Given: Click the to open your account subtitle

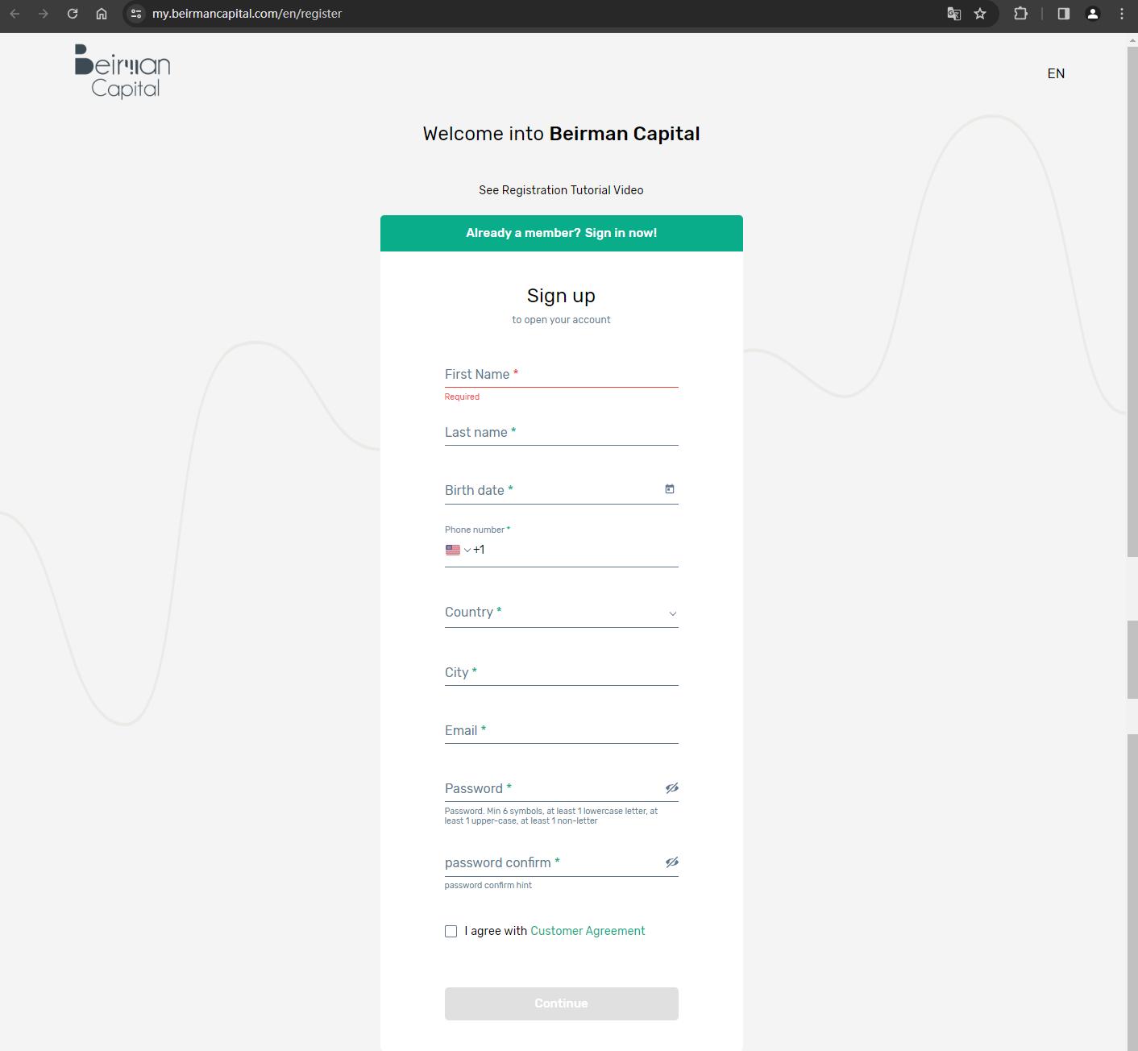Looking at the screenshot, I should pyautogui.click(x=561, y=320).
